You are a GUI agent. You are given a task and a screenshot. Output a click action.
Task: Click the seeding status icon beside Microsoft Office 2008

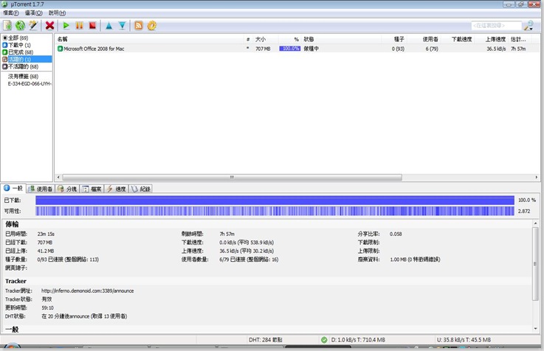click(60, 49)
